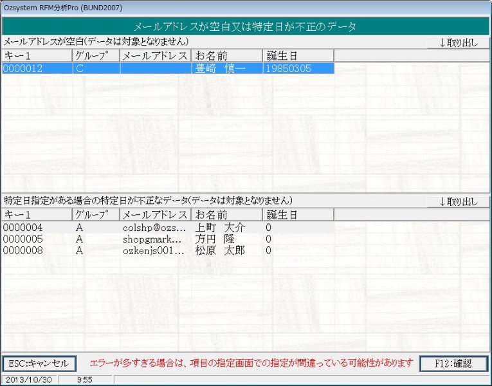492x386 pixels.
Task: Click birthday value 0 for 方円 隆
Action: click(268, 239)
